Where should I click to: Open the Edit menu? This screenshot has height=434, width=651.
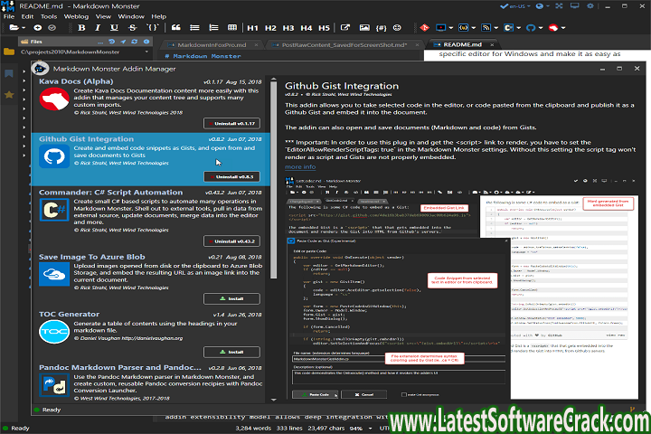point(27,16)
